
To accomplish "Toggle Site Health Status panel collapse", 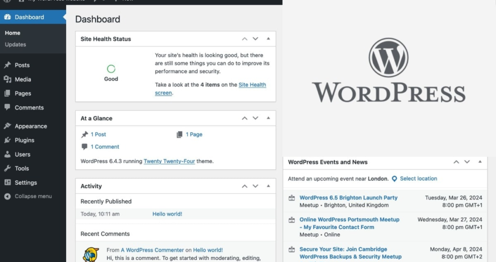I will click(268, 38).
